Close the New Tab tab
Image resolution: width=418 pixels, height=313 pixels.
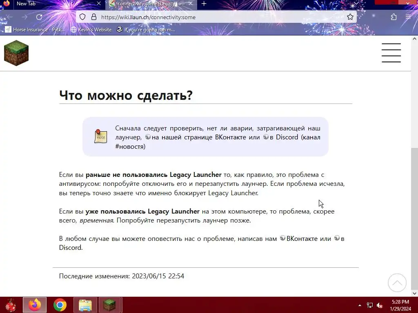99,3
